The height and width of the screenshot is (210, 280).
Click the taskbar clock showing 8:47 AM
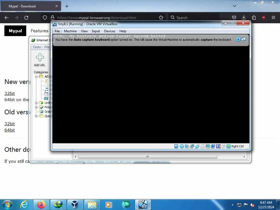tap(266, 205)
